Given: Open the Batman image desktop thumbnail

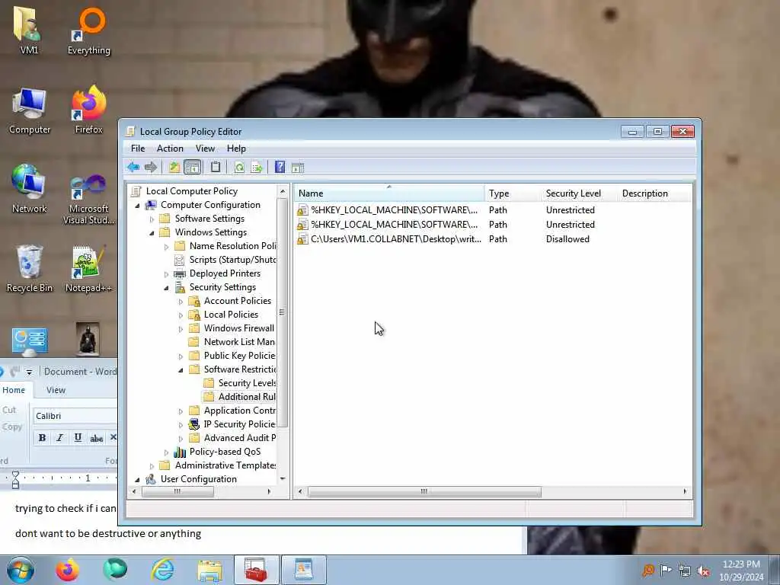Looking at the screenshot, I should [x=88, y=338].
